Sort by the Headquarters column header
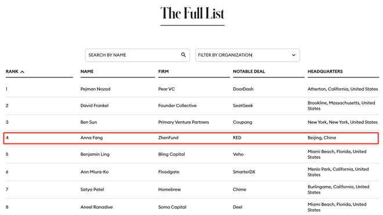The height and width of the screenshot is (215, 383). click(325, 71)
